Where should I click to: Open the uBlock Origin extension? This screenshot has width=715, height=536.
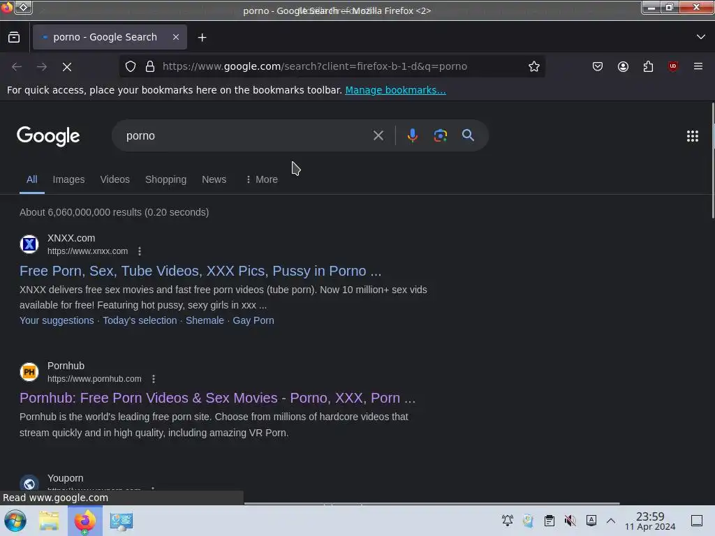point(672,66)
